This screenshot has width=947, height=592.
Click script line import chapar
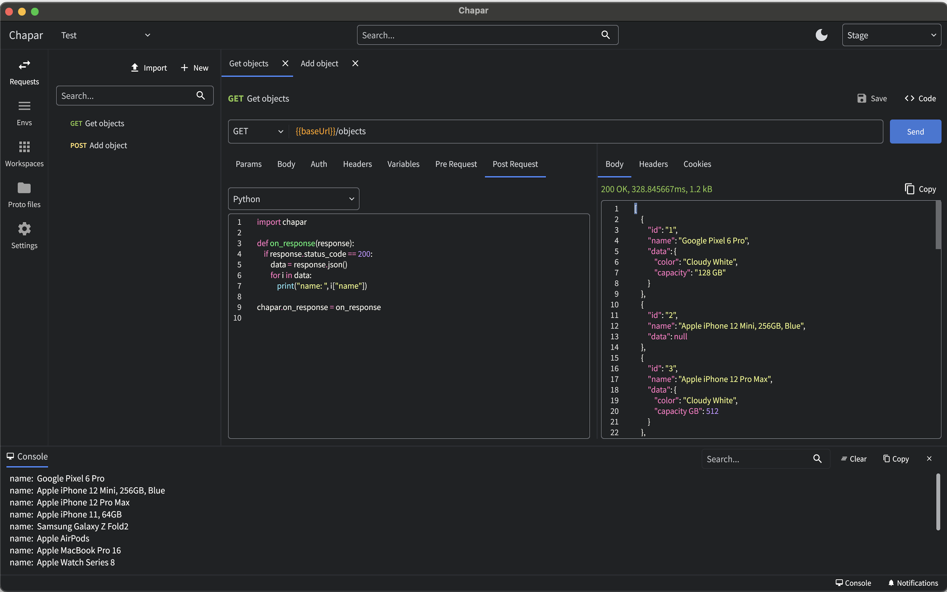(x=282, y=222)
